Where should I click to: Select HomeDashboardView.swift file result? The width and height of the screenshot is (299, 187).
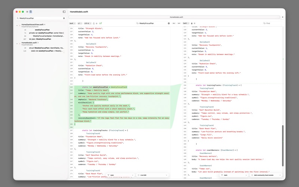(x=33, y=25)
